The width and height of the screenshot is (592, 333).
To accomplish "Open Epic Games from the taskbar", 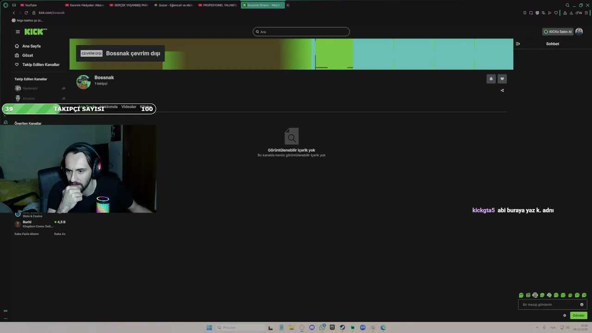I will pyautogui.click(x=332, y=327).
